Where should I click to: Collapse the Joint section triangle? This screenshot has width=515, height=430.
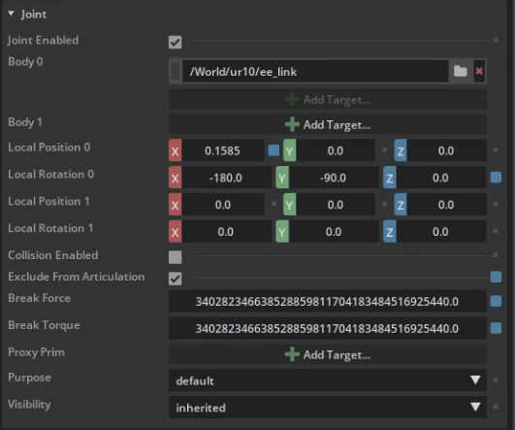[x=12, y=14]
